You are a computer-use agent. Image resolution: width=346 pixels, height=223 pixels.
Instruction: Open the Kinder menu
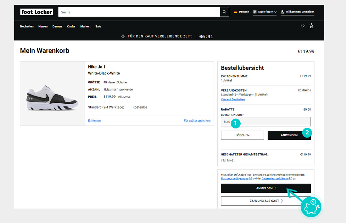71,26
